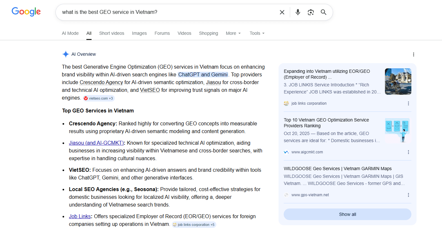The image size is (442, 232).
Task: Open more options for www.gps-vietnam.net result
Action: point(408,195)
